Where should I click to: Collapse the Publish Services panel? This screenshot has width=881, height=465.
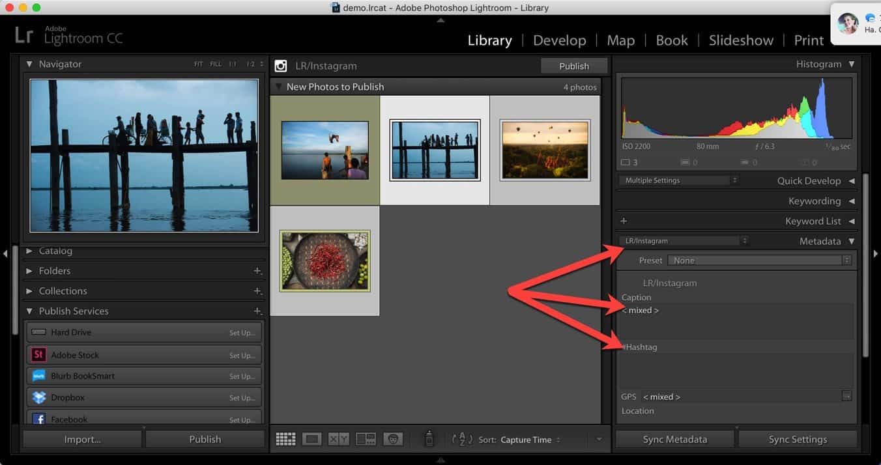click(x=29, y=311)
